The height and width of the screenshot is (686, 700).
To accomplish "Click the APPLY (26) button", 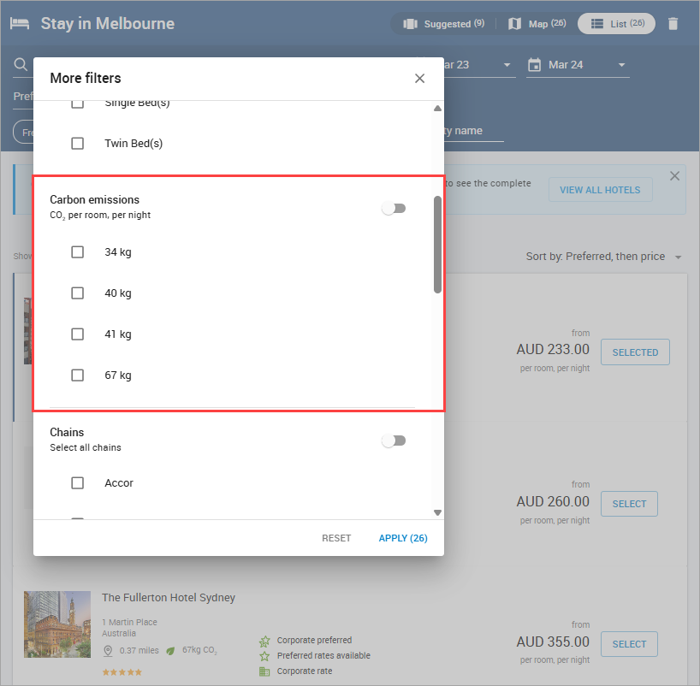I will pyautogui.click(x=403, y=538).
